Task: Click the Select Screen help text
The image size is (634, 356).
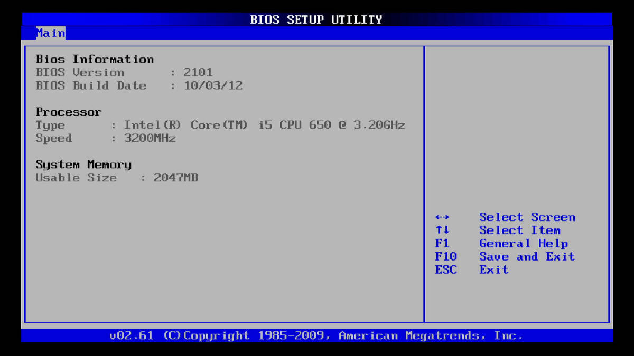Action: (527, 217)
